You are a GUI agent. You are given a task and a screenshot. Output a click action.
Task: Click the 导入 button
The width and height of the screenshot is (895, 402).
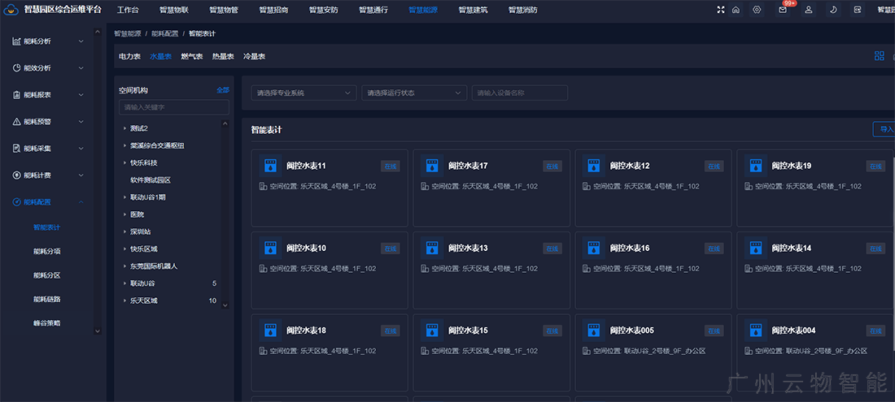click(x=884, y=129)
